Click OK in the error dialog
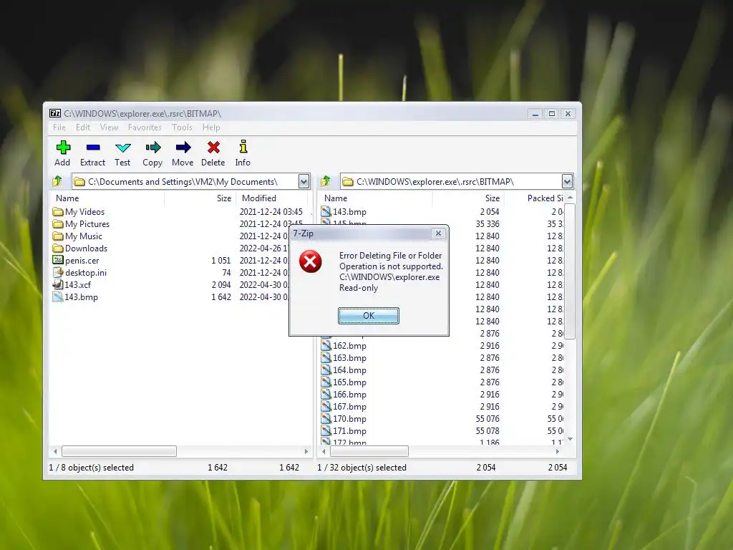The height and width of the screenshot is (550, 733). tap(369, 316)
